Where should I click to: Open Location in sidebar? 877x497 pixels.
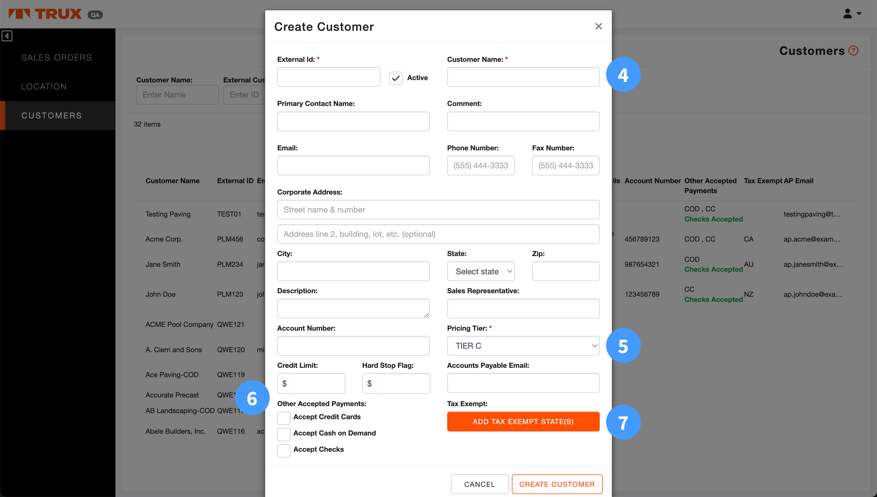[44, 86]
